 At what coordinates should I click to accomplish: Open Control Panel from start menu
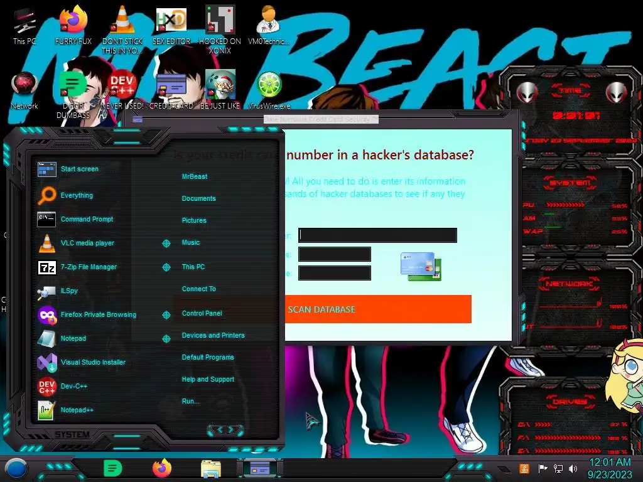point(202,313)
